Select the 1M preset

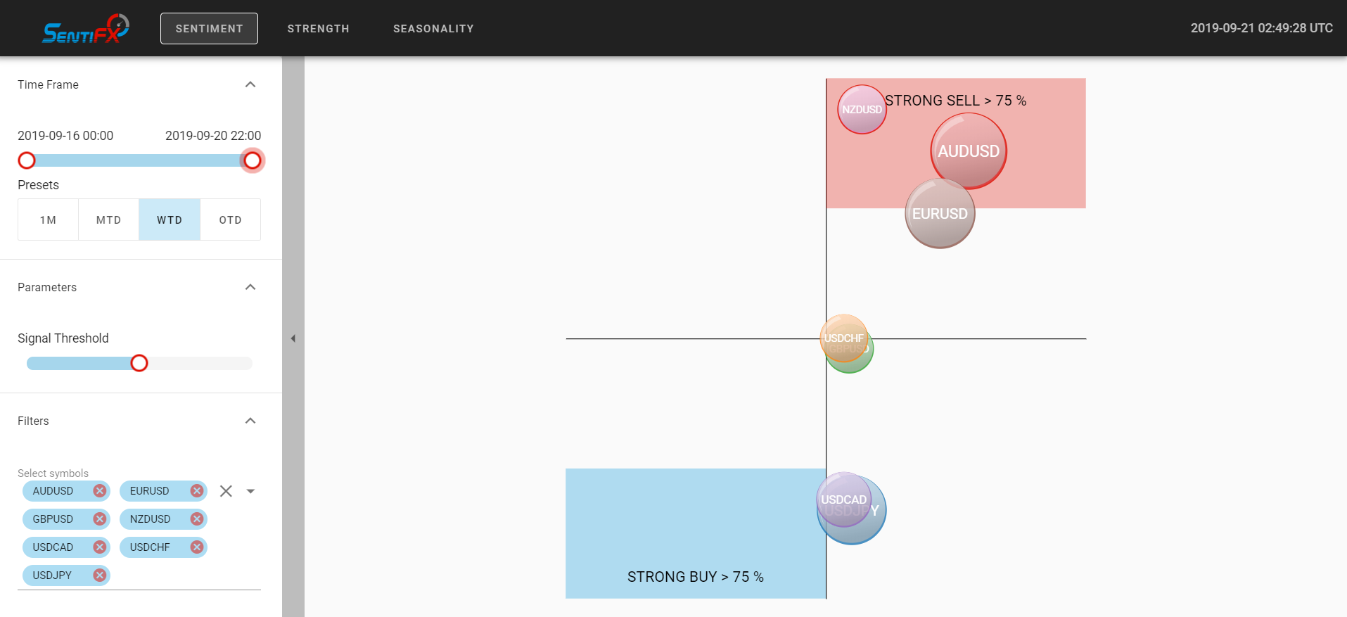[48, 220]
